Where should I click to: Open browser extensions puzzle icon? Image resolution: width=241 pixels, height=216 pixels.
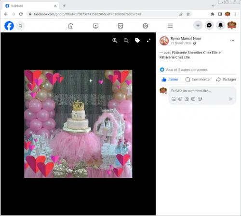213,14
